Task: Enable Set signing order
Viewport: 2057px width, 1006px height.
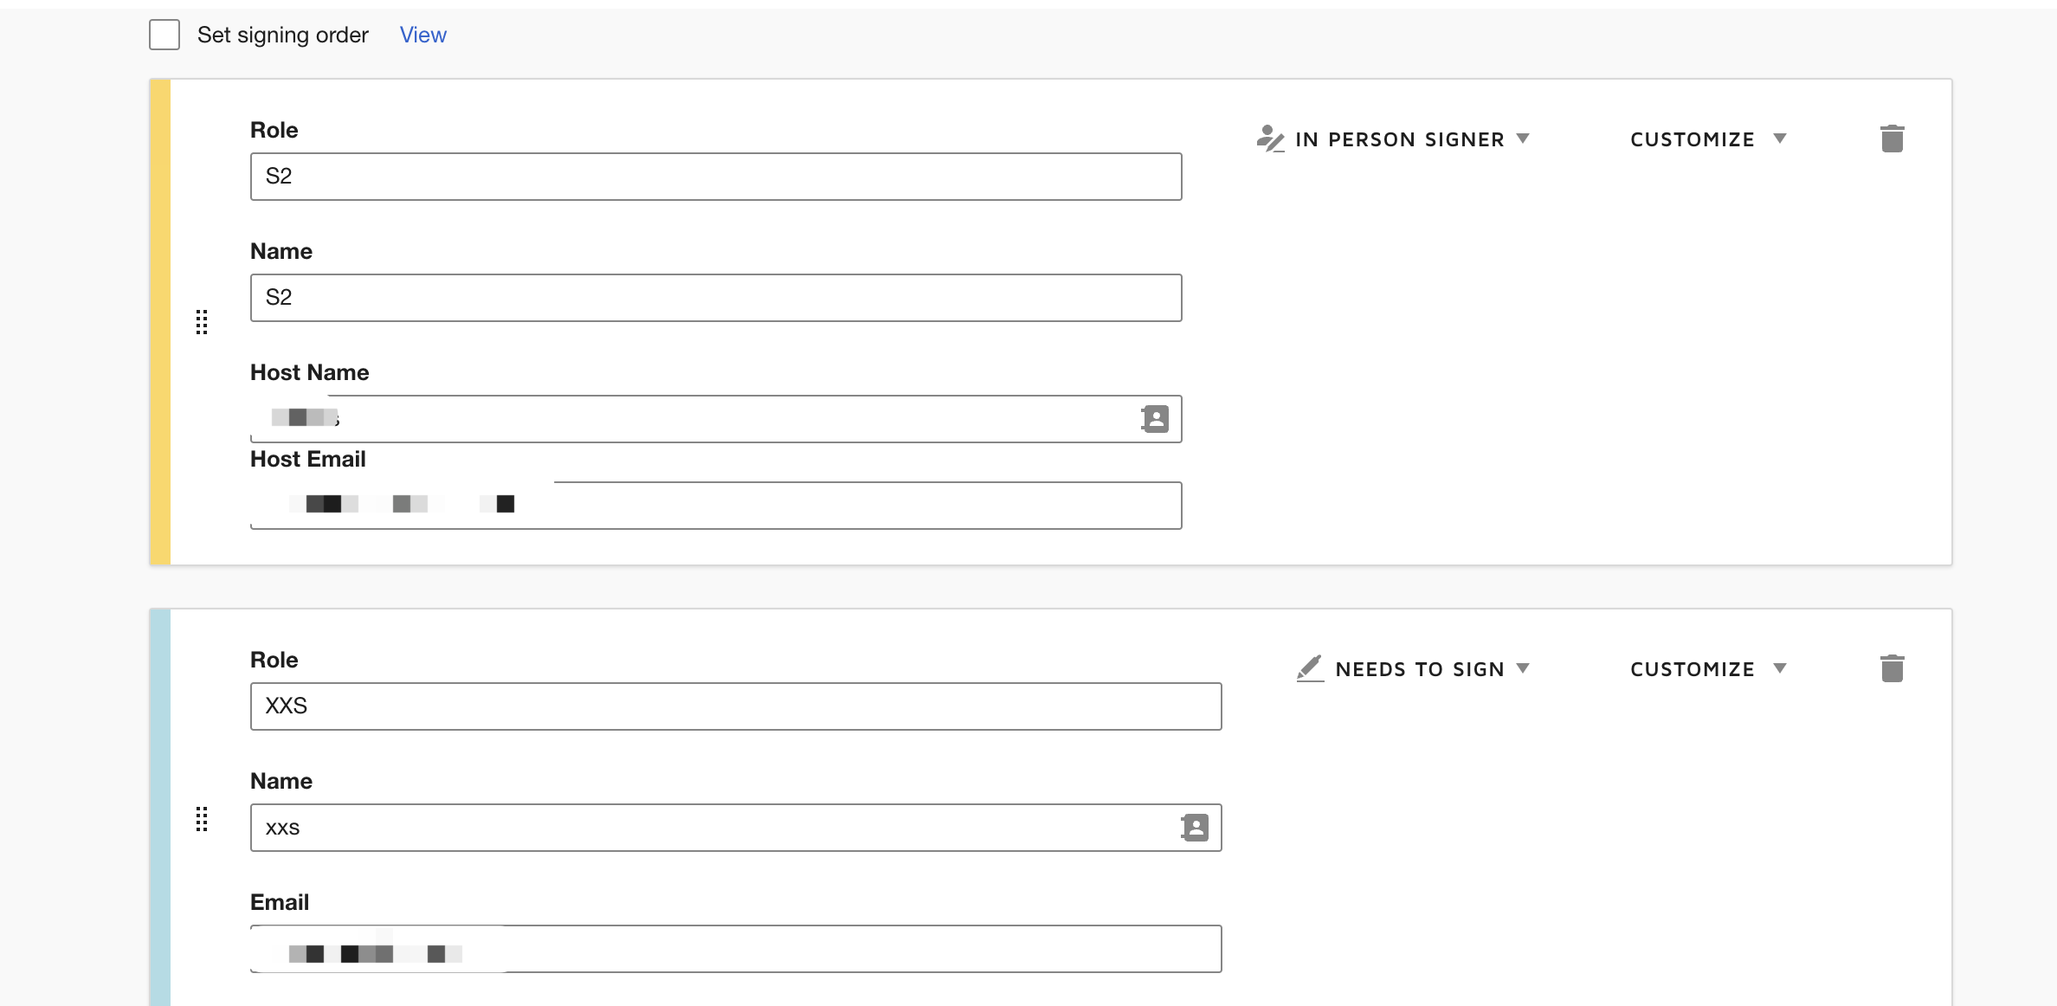Action: click(164, 35)
